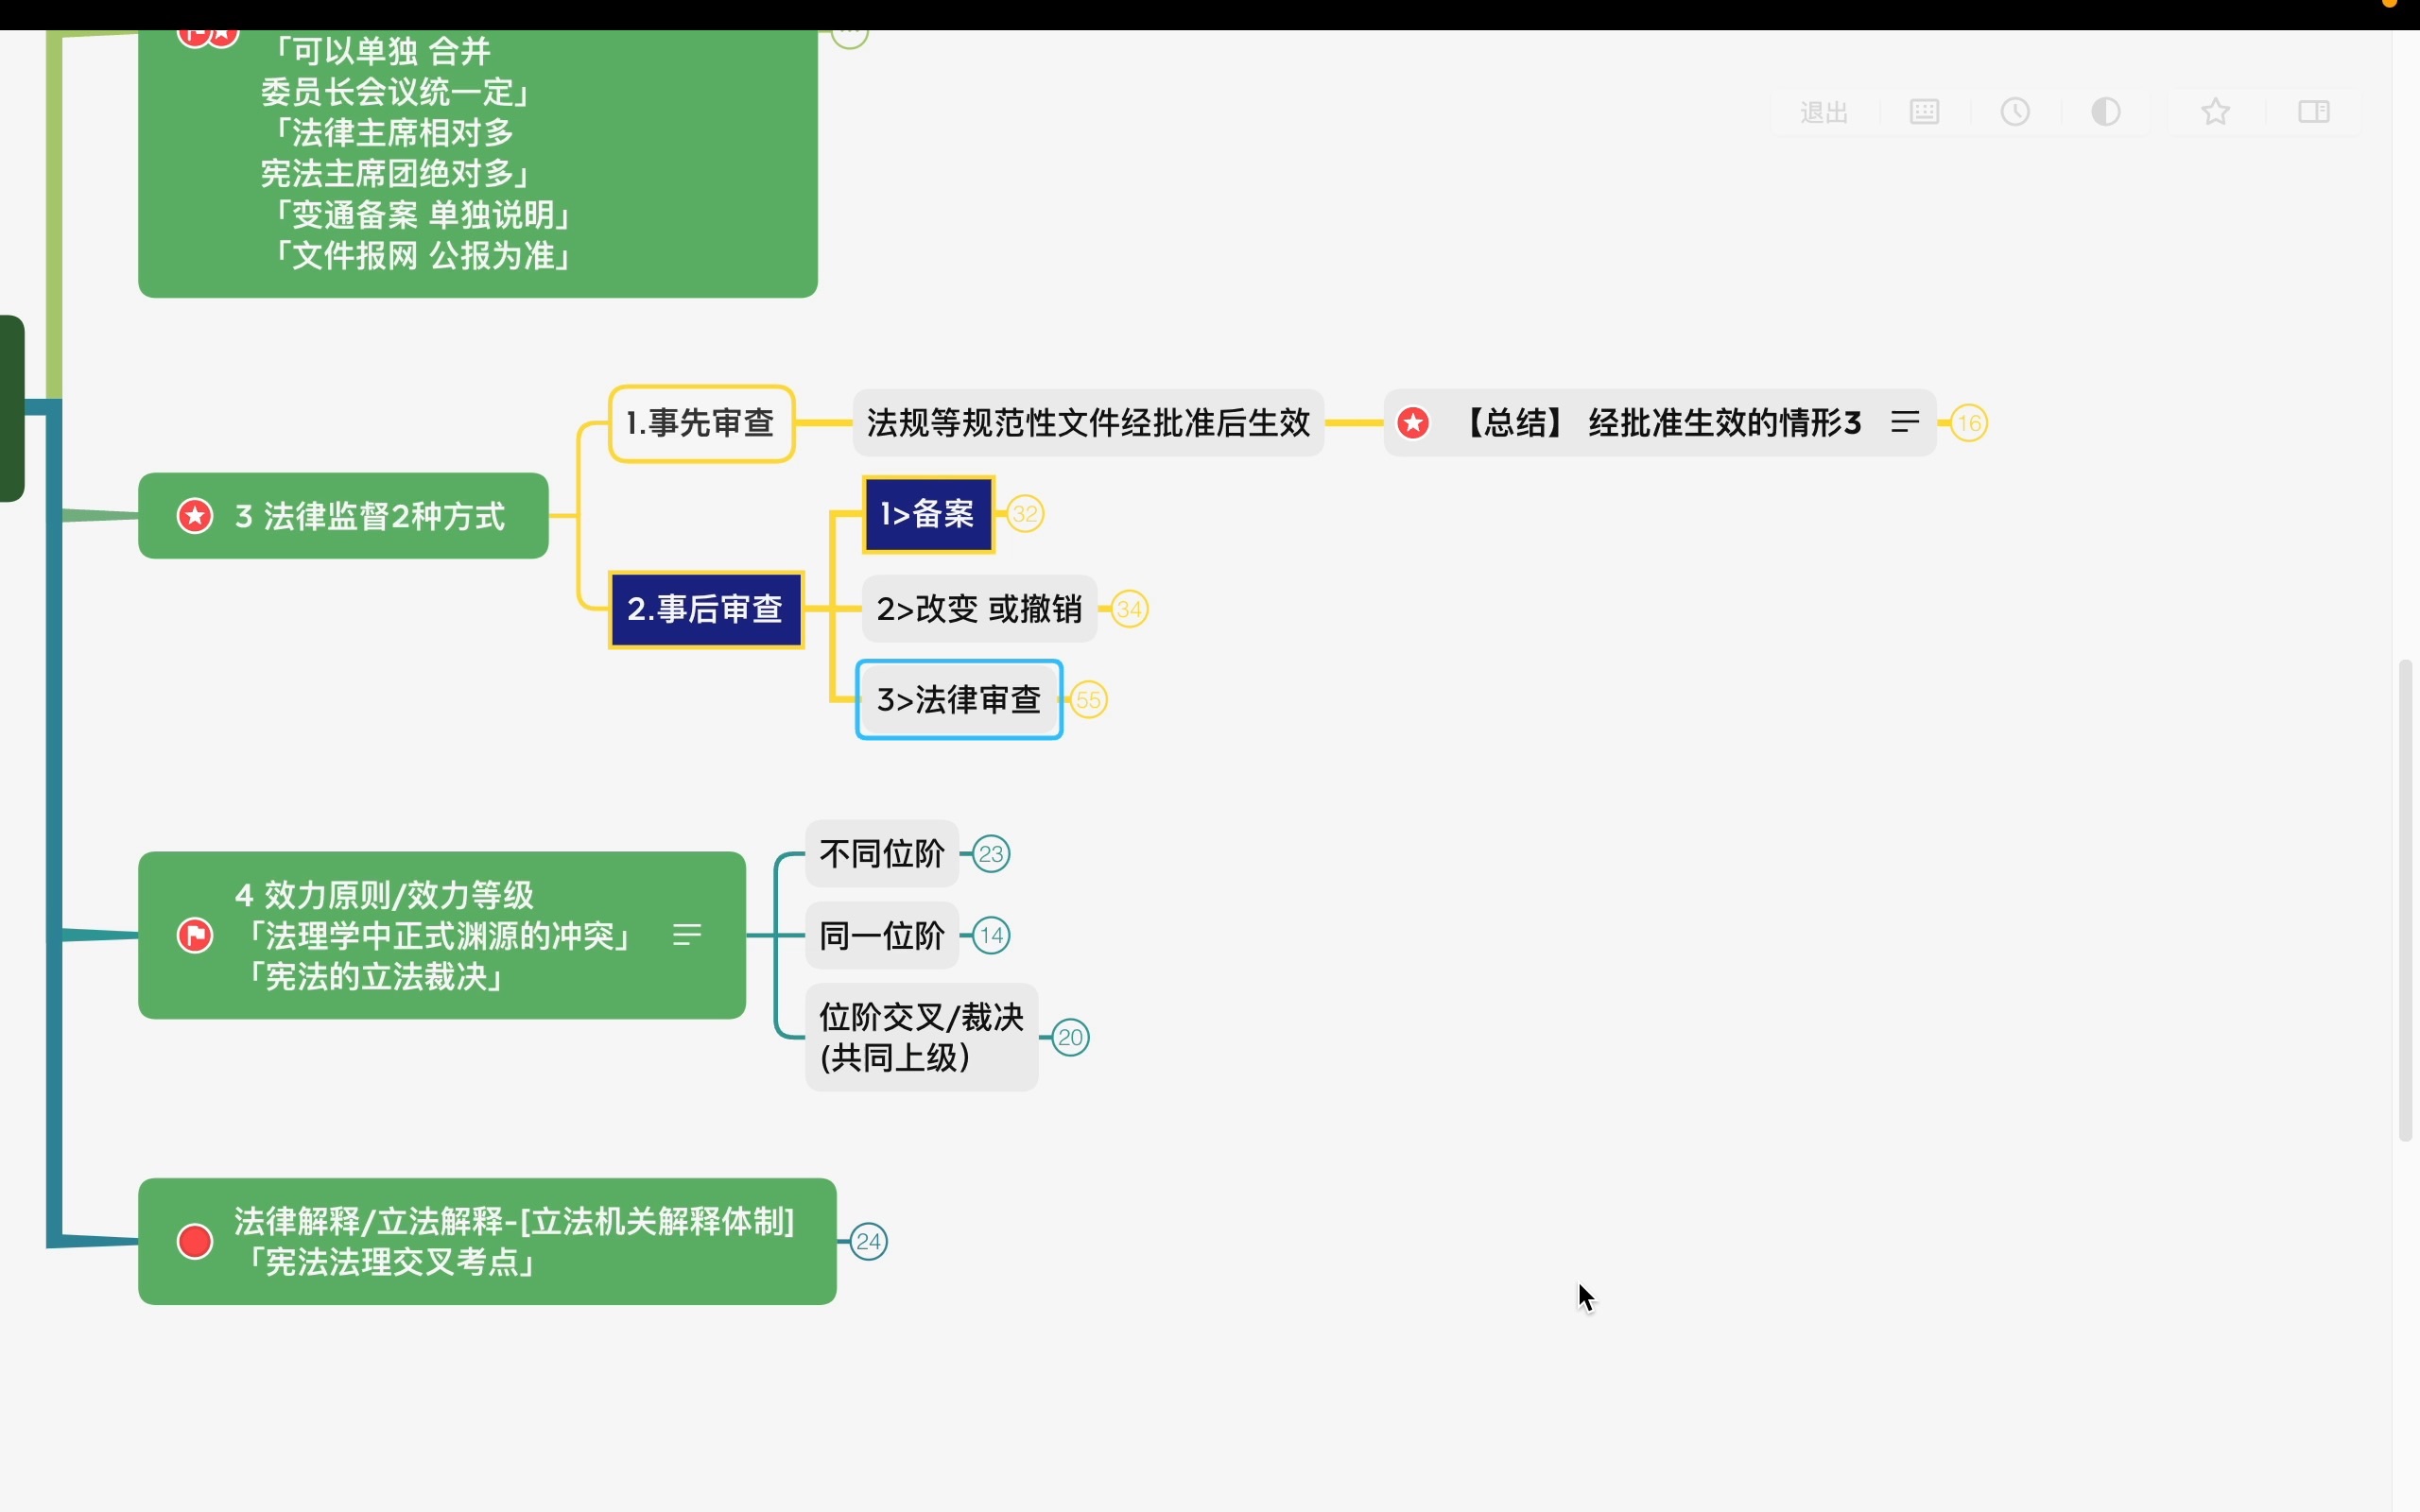This screenshot has width=2420, height=1512.
Task: Open the keyboard shortcuts icon in toolbar
Action: (x=1924, y=112)
